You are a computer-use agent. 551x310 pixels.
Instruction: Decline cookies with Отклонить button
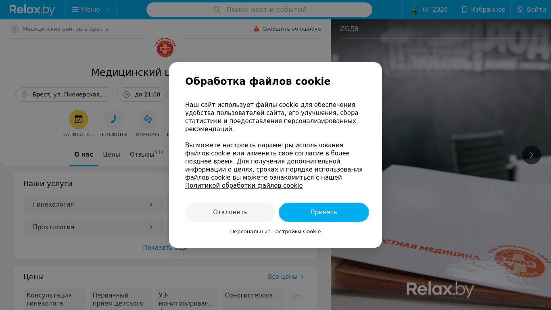point(230,212)
